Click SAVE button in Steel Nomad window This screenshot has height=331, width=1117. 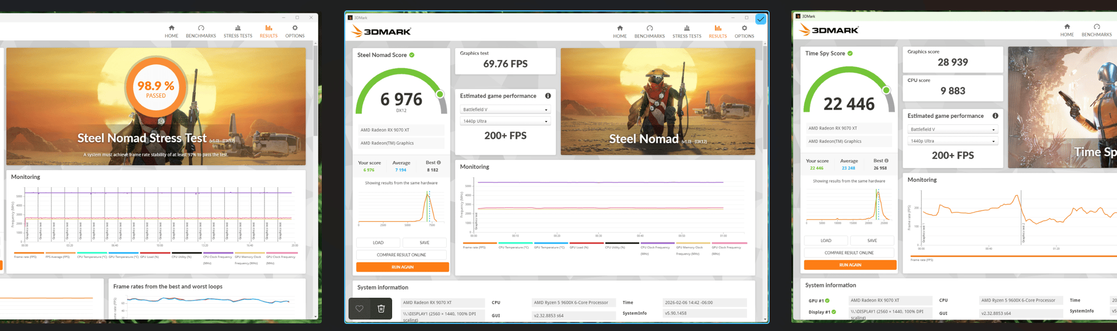click(424, 243)
